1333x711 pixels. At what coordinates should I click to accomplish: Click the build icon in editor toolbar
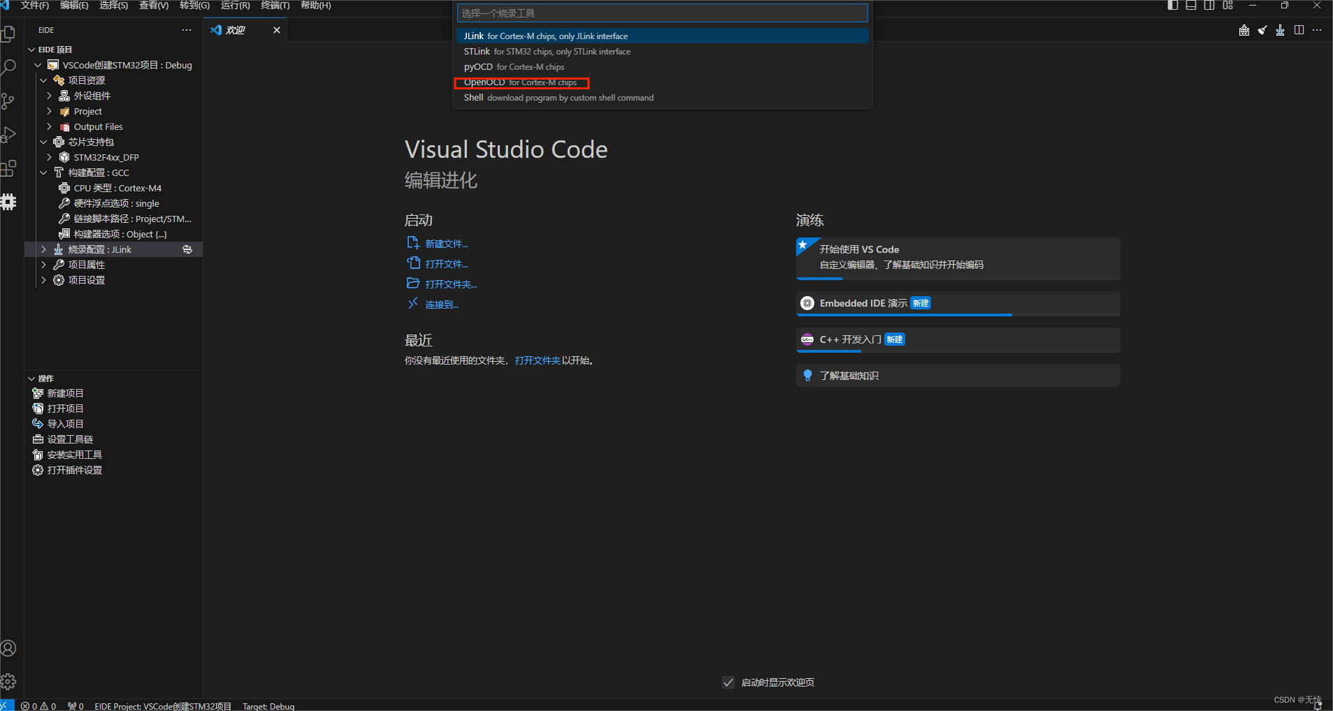click(1244, 30)
